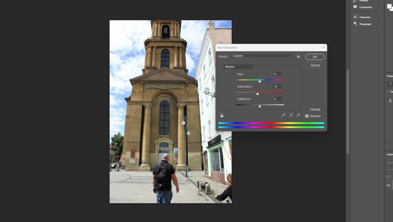Click the lower rainbow color bar
The width and height of the screenshot is (393, 222).
(271, 127)
